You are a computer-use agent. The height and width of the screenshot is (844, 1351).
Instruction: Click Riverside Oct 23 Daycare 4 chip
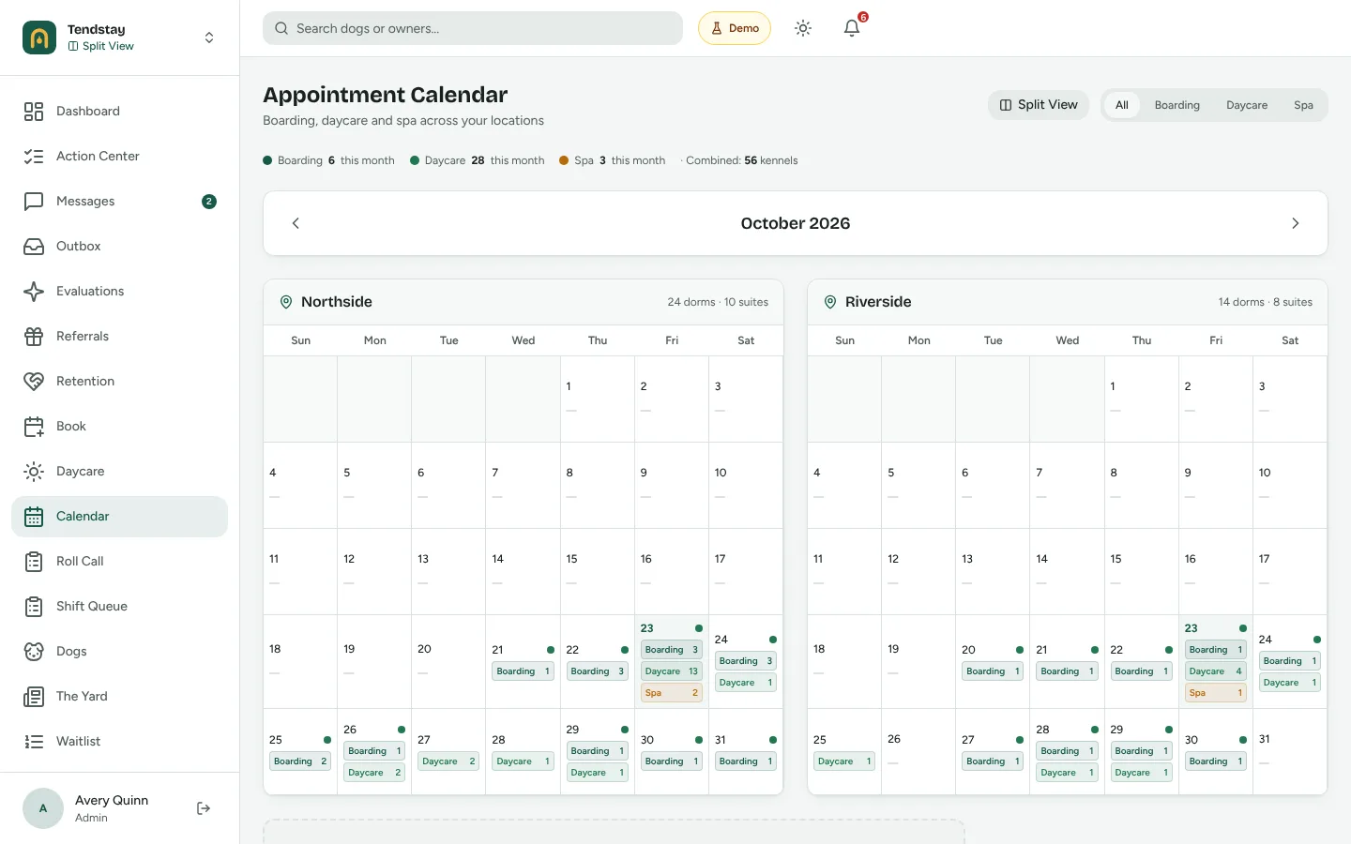[x=1216, y=671]
